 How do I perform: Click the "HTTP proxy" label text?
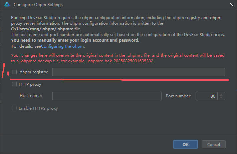pos(30,84)
